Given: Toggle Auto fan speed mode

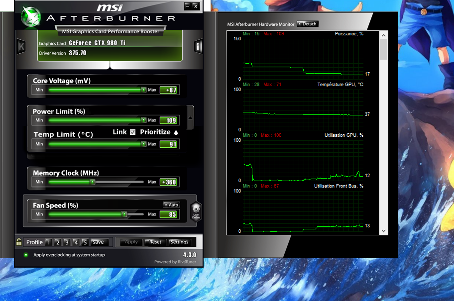Looking at the screenshot, I should point(171,204).
